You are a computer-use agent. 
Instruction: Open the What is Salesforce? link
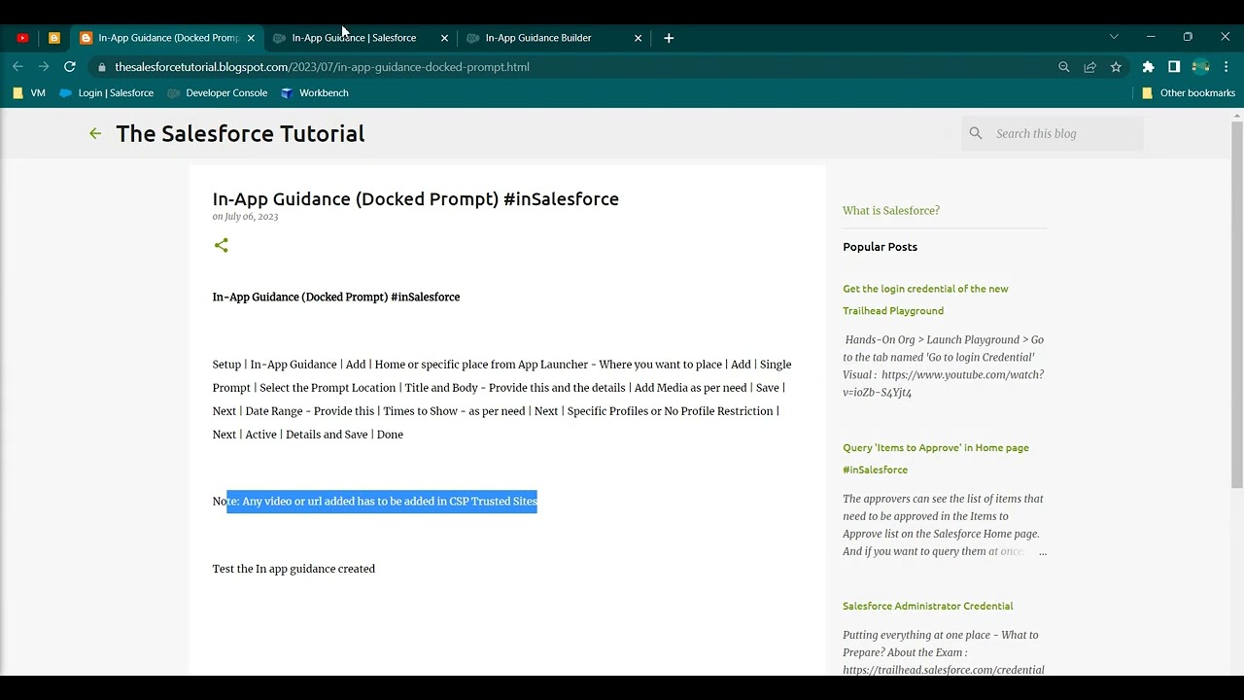[x=891, y=211]
